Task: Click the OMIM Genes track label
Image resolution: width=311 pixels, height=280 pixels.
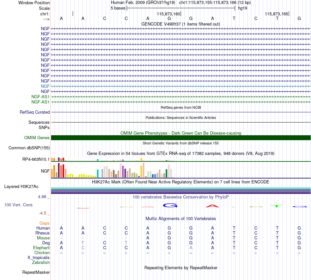Action: point(37,138)
